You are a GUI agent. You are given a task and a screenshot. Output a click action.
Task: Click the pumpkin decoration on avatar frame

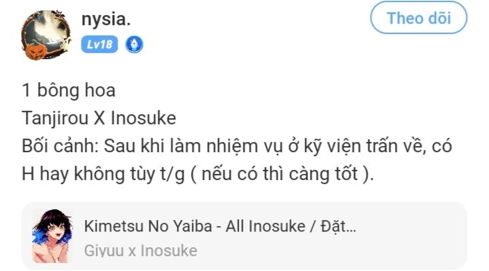(x=35, y=51)
